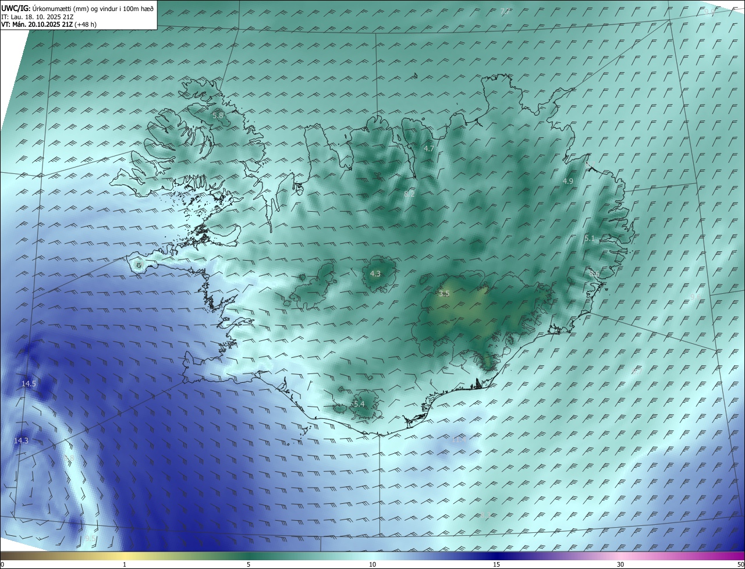Click the 5.8 value in the Westfjords
Viewport: 745px width, 569px height.
point(218,116)
